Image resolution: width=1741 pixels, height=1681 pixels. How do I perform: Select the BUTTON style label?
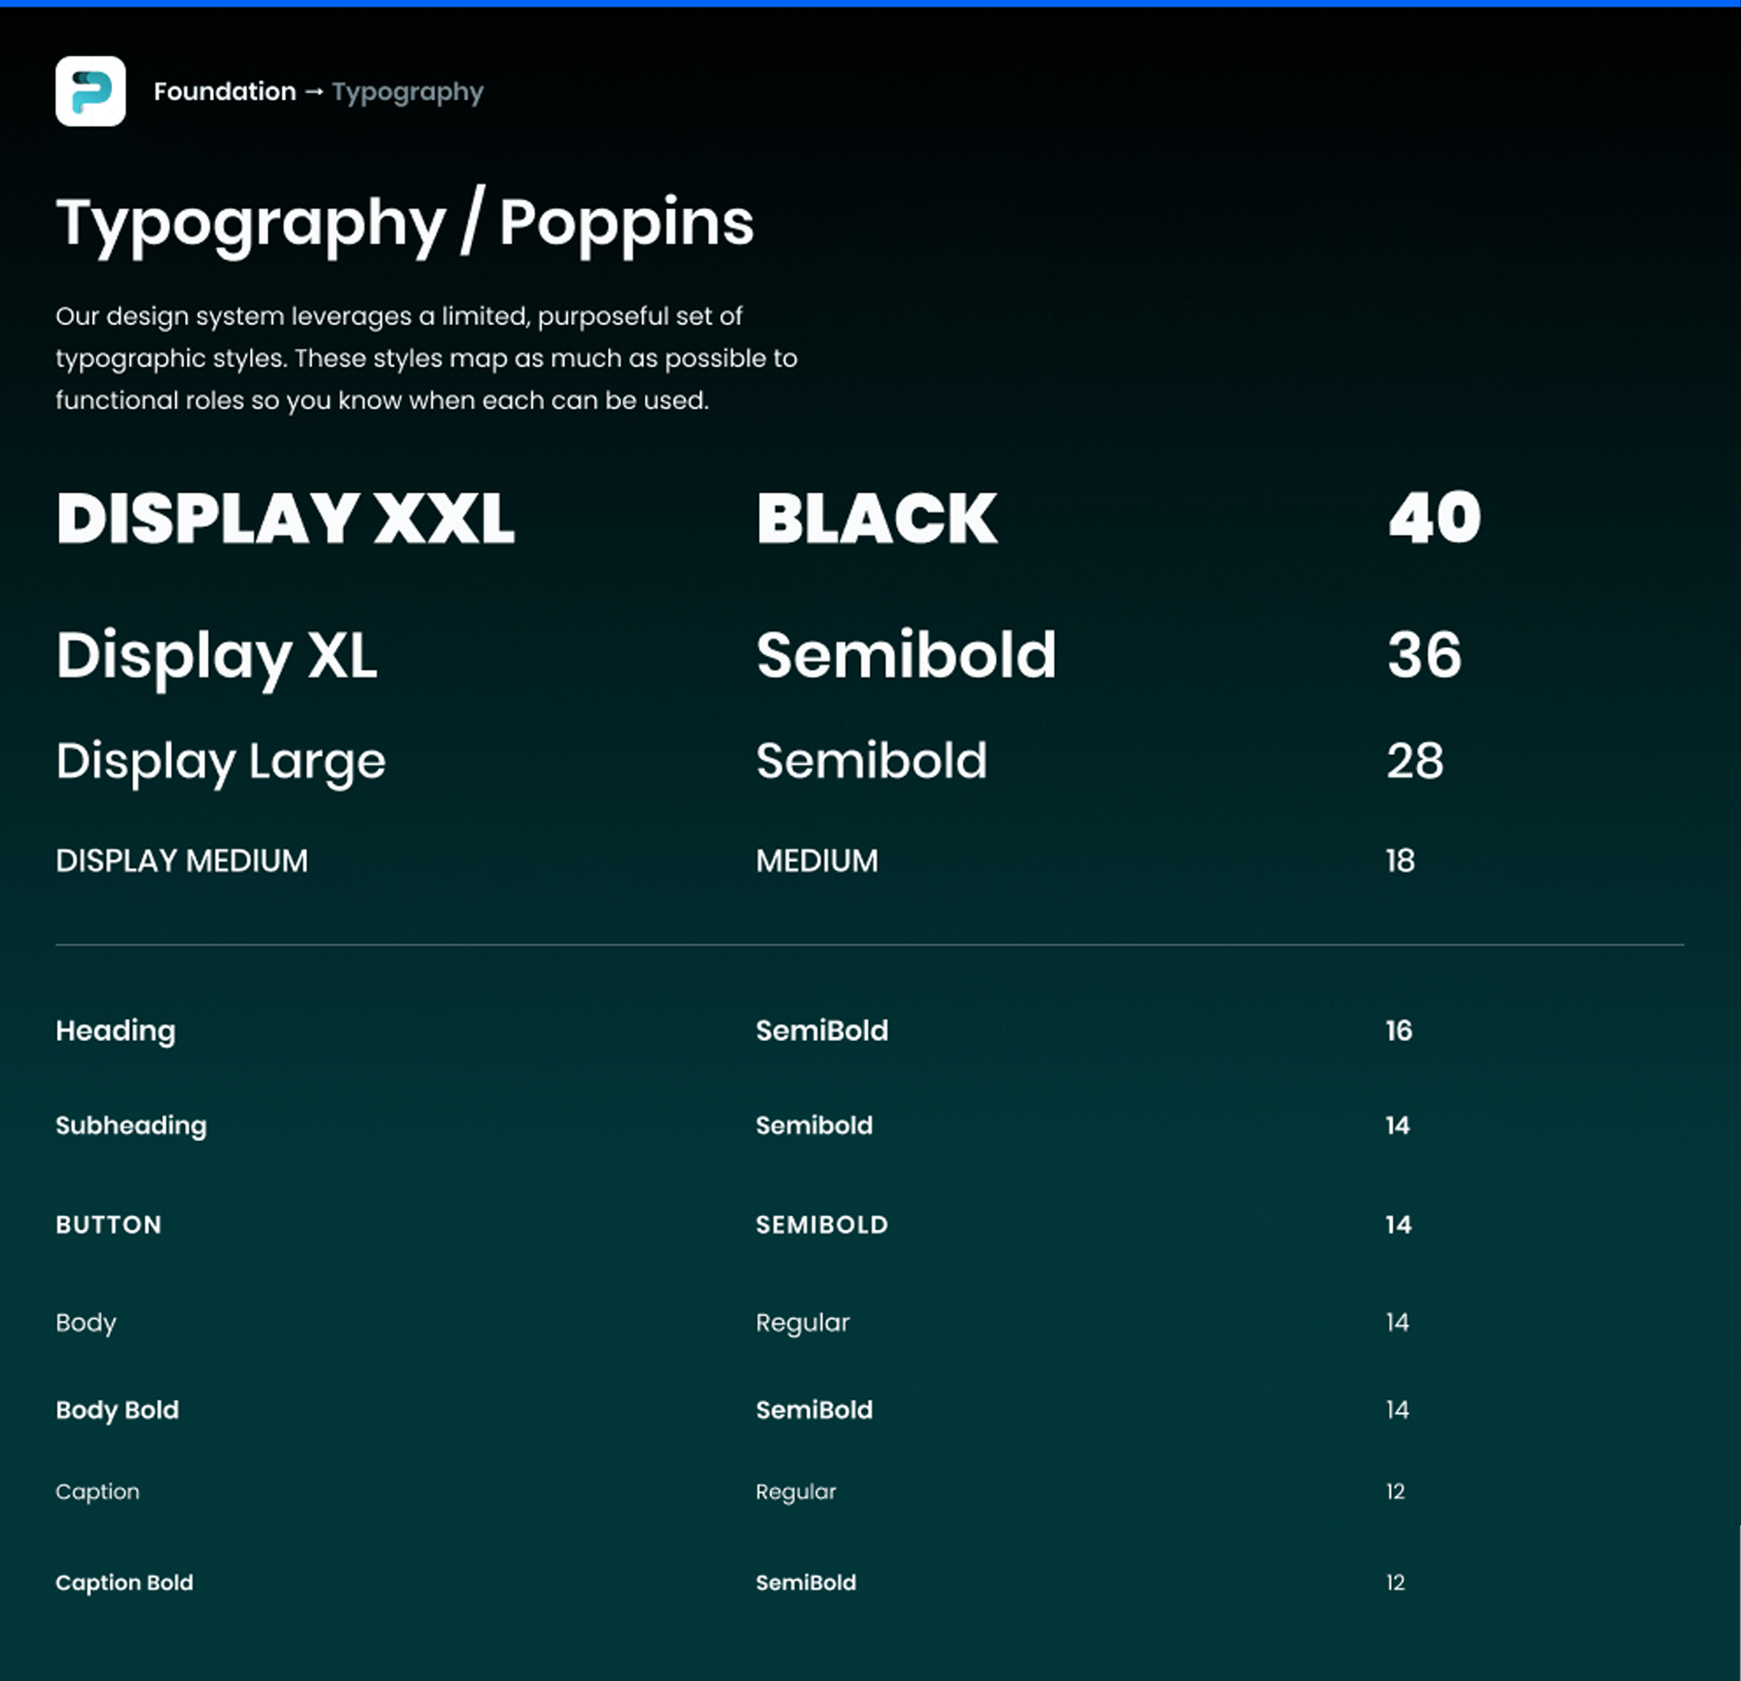click(x=108, y=1225)
